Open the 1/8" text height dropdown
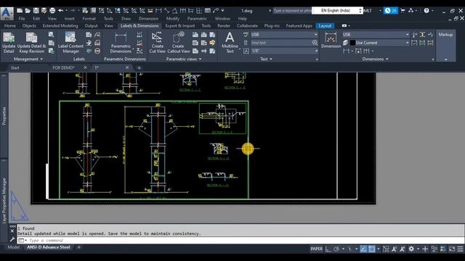 pos(284,51)
